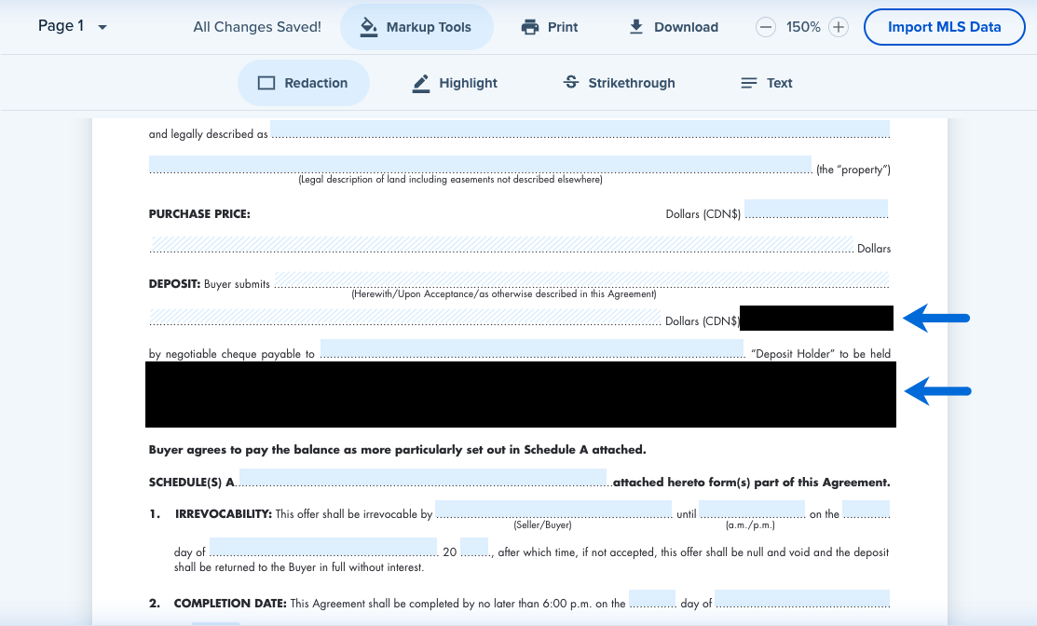This screenshot has width=1037, height=626.
Task: Select the large redaction block below cheque line
Action: 521,394
